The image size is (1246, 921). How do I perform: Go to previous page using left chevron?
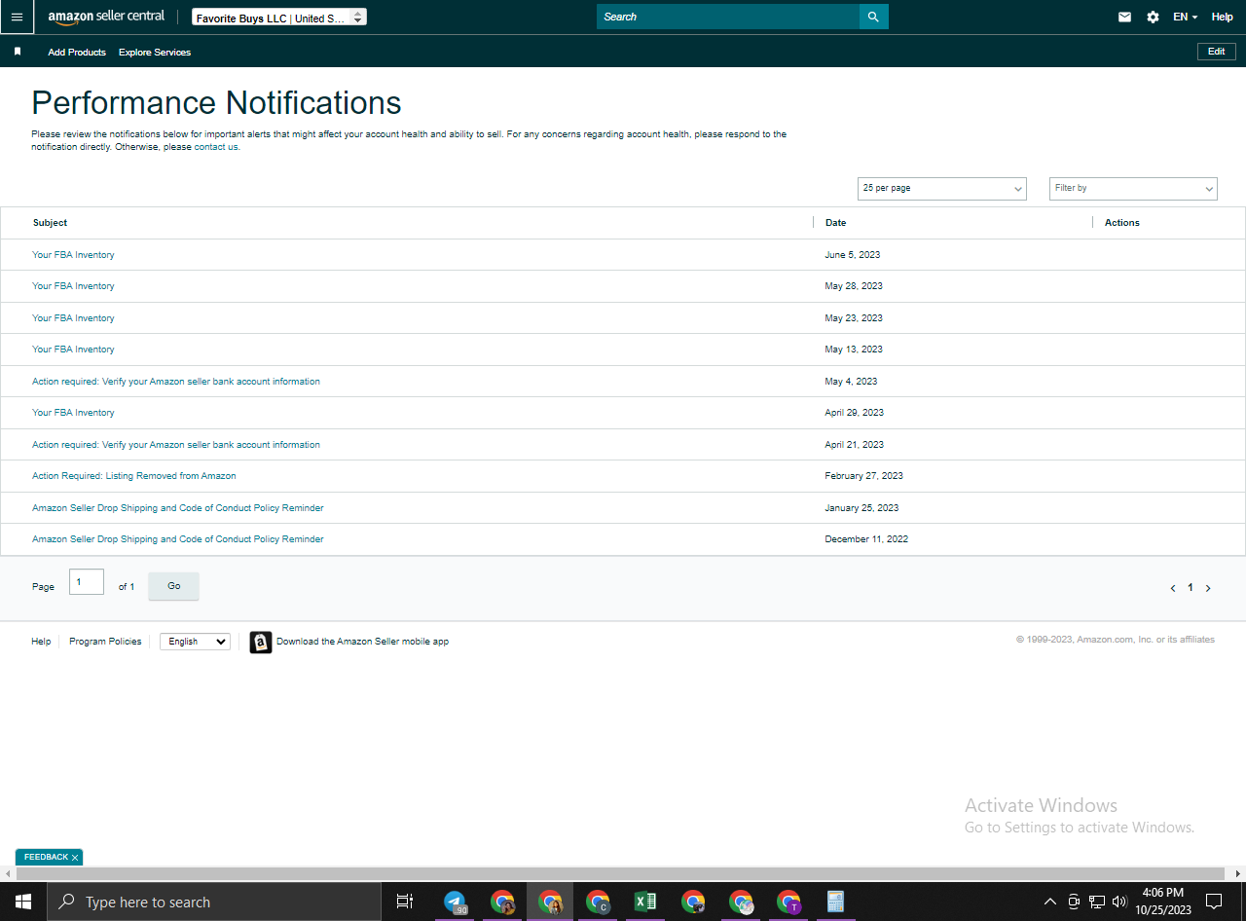coord(1173,588)
